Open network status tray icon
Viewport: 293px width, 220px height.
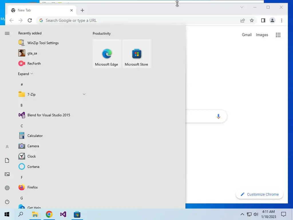249,214
